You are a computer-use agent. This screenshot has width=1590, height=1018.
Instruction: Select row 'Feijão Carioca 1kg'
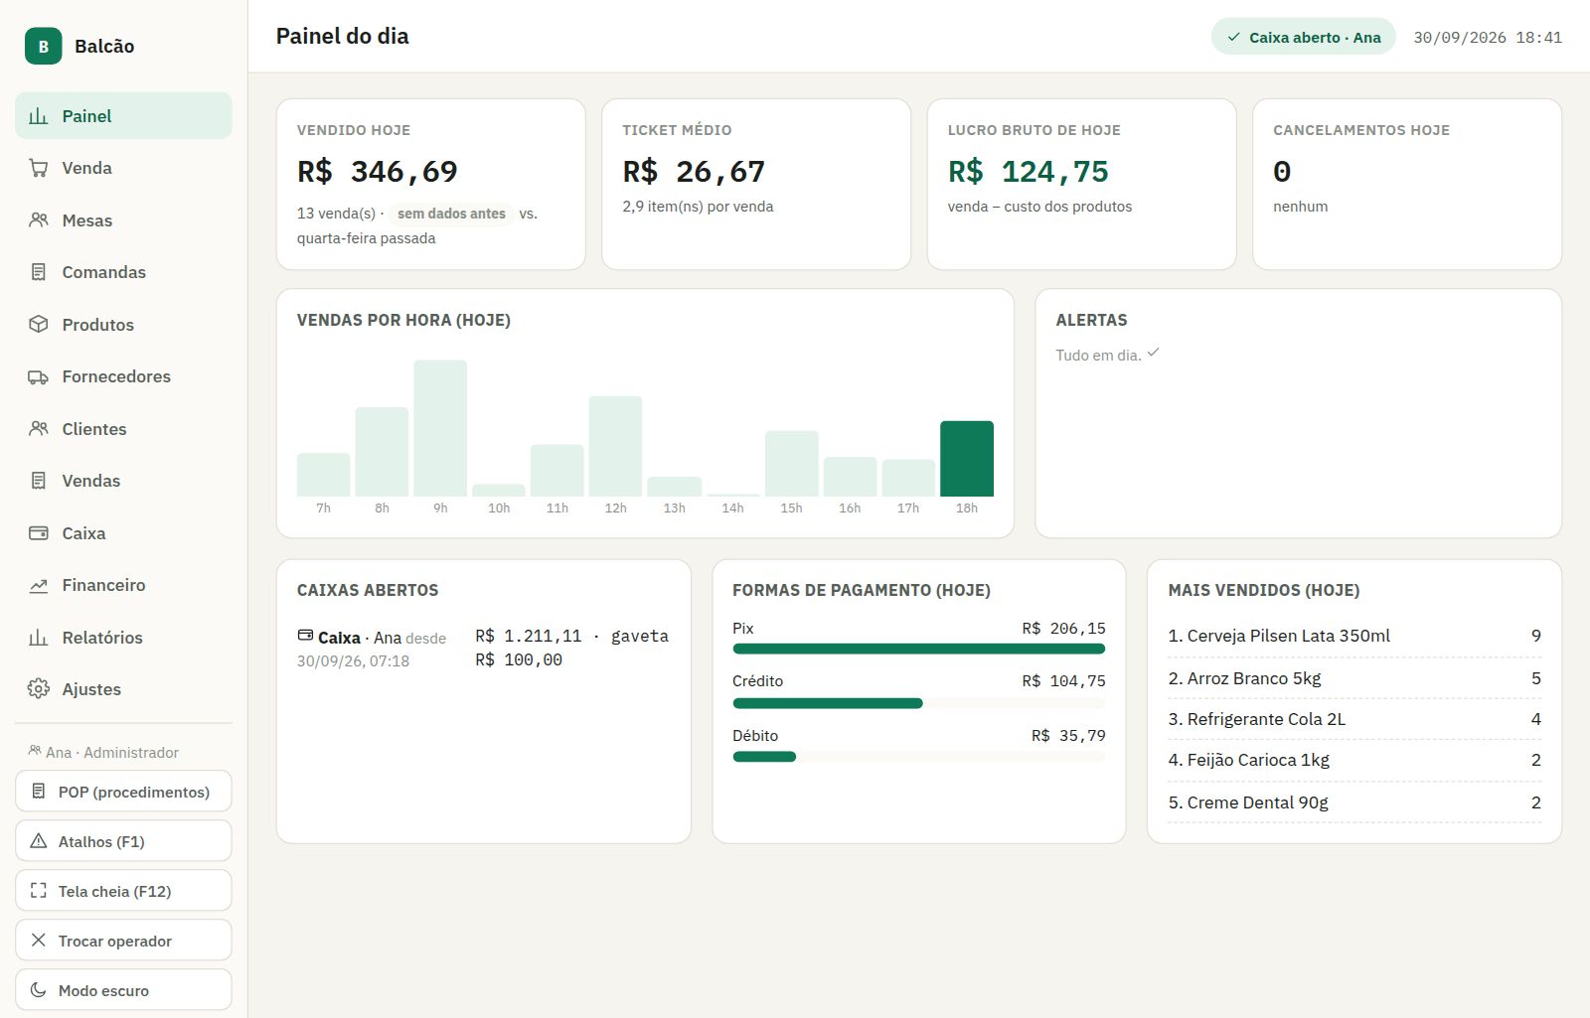click(1354, 760)
